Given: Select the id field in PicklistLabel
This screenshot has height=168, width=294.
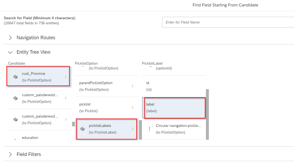Looking at the screenshot, I should (x=174, y=86).
